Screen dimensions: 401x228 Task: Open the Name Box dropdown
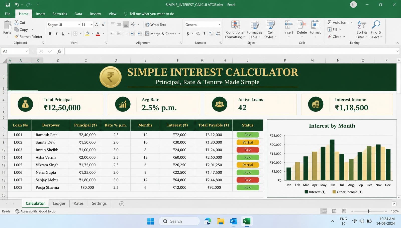point(26,51)
